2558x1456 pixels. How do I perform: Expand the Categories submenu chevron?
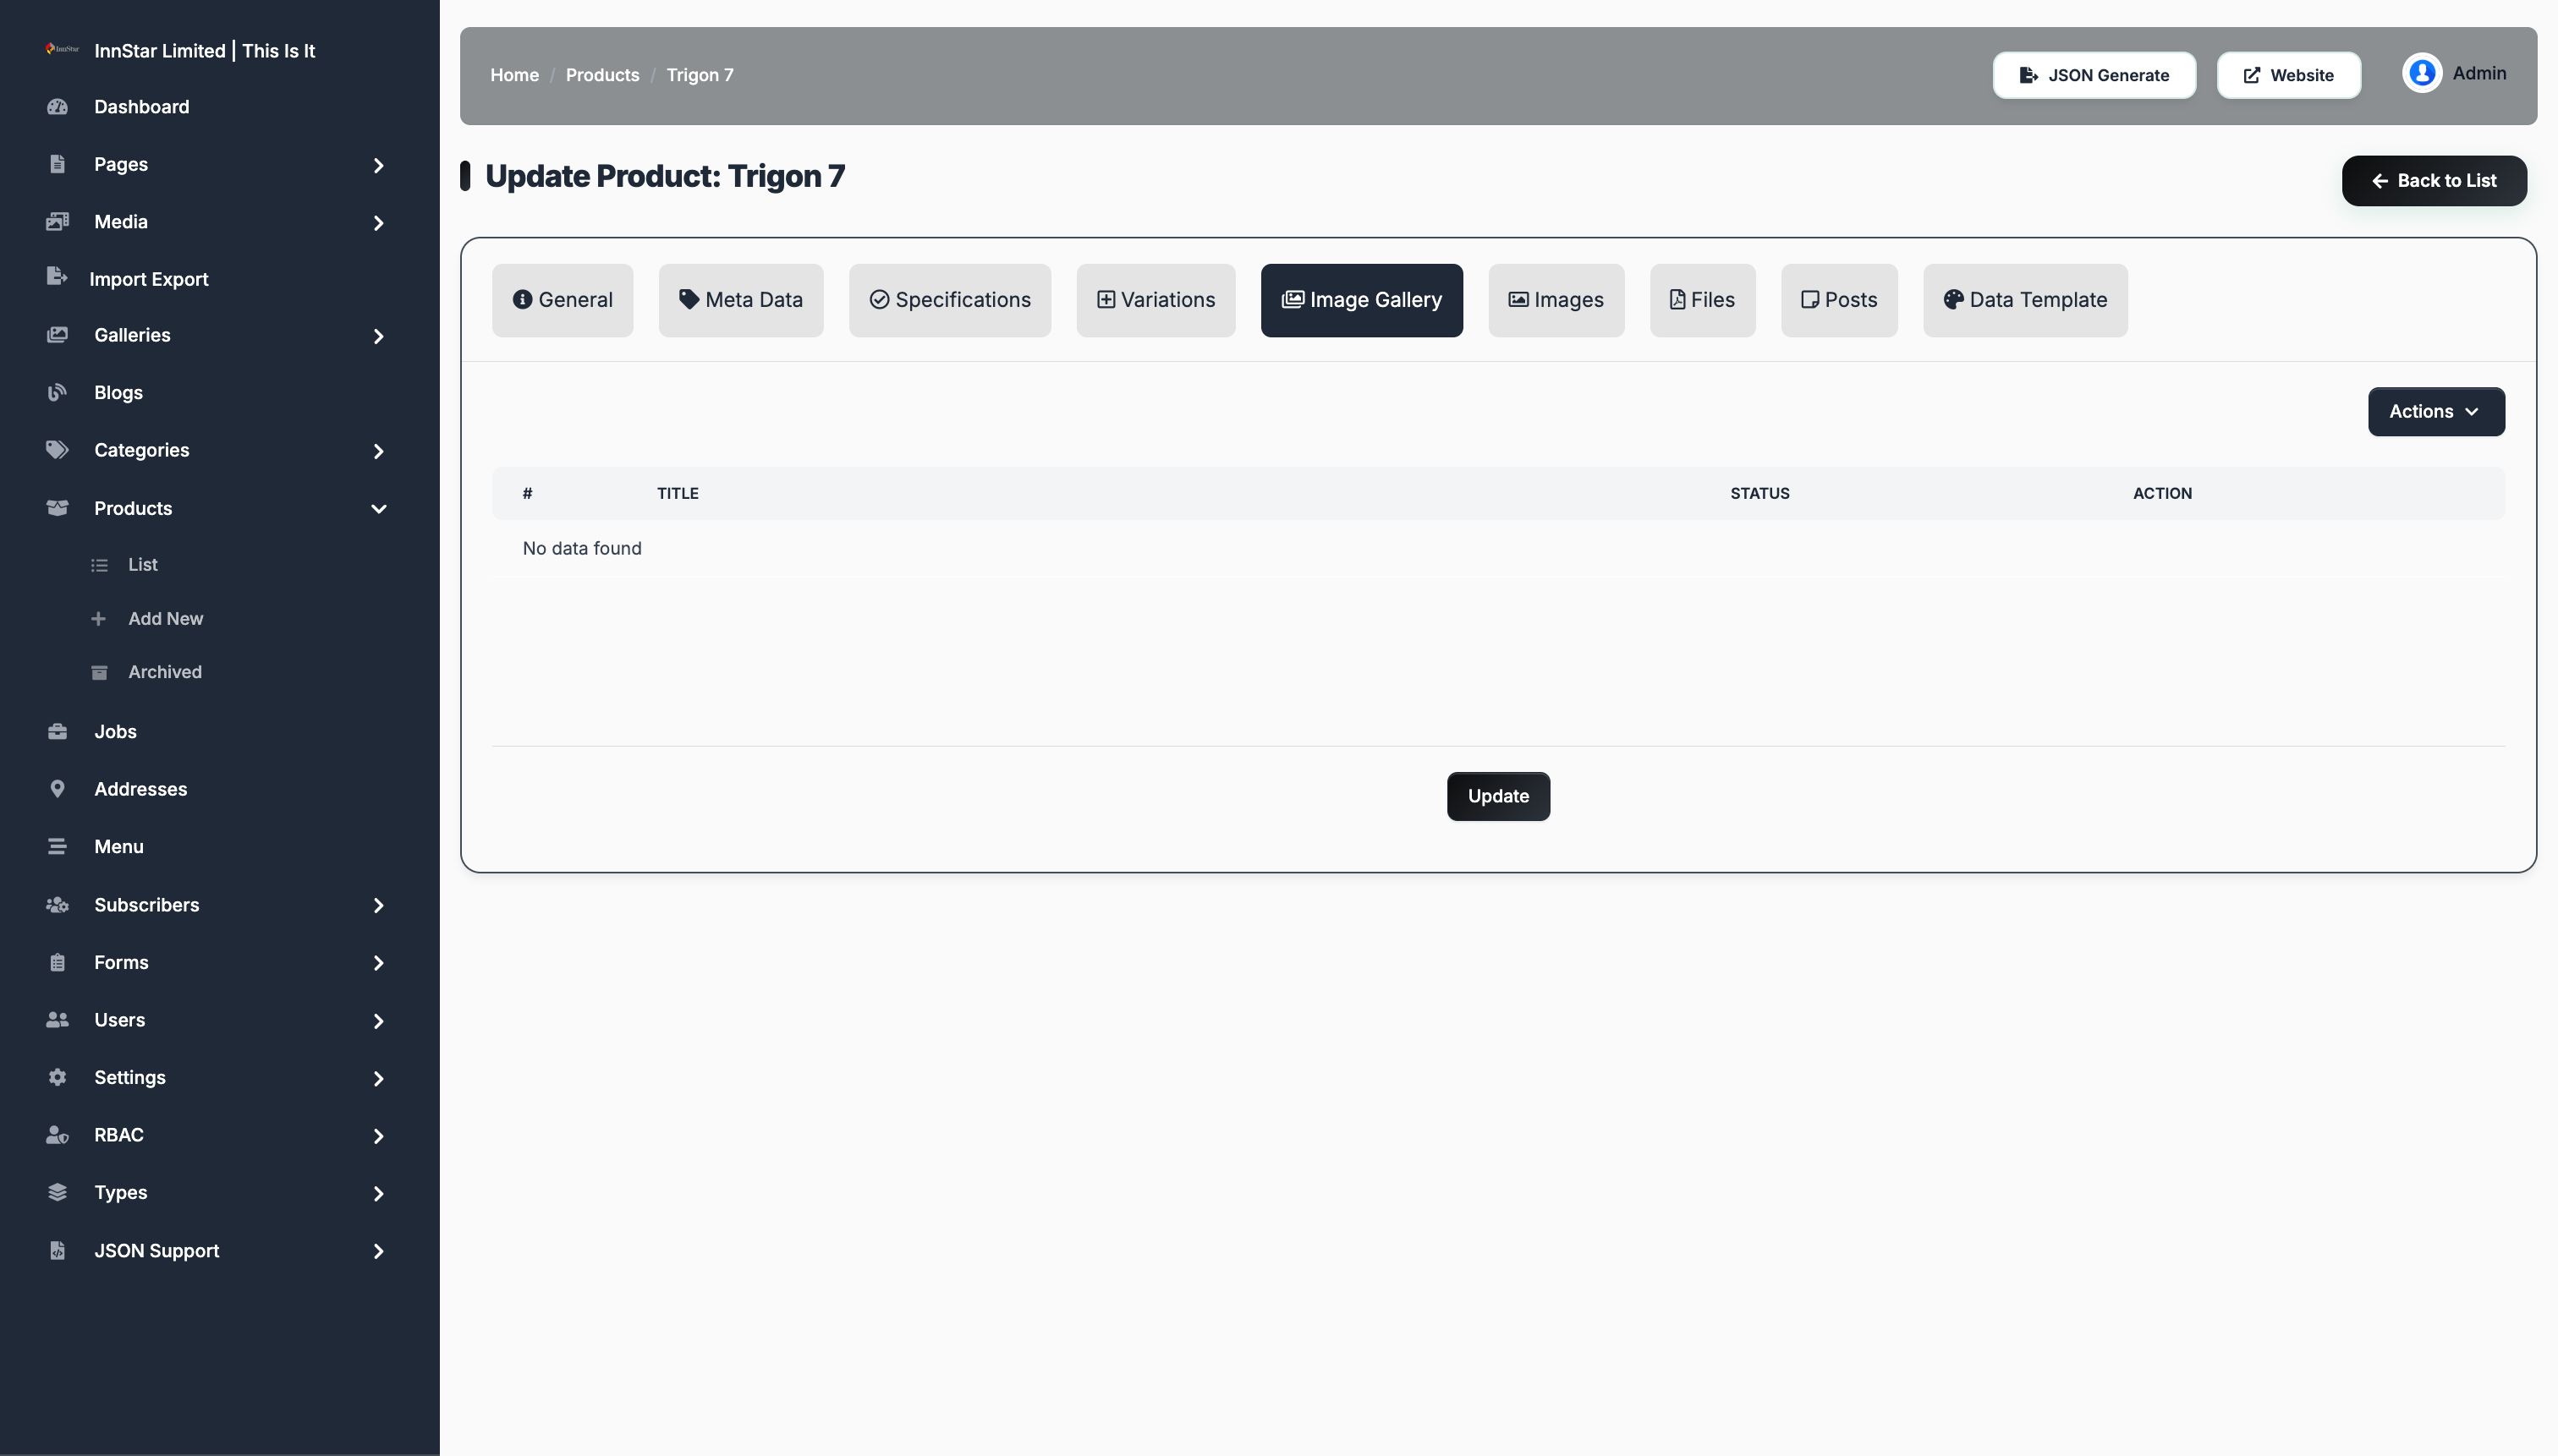[x=378, y=451]
